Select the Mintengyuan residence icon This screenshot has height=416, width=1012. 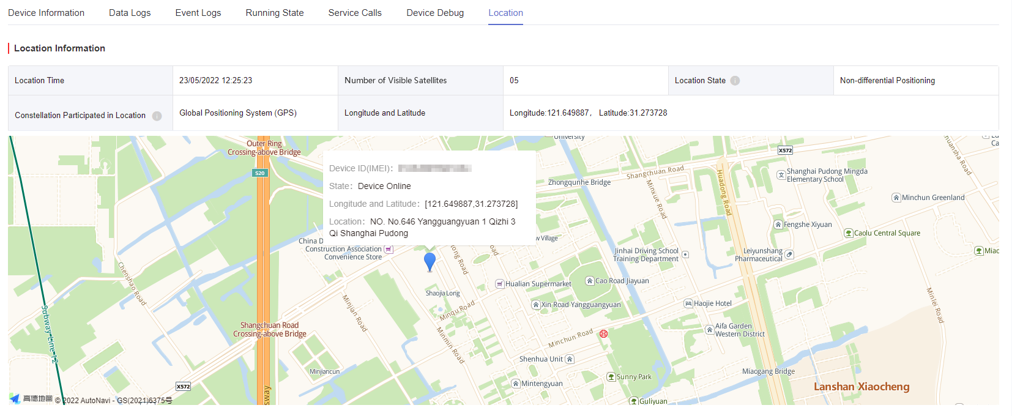[516, 384]
